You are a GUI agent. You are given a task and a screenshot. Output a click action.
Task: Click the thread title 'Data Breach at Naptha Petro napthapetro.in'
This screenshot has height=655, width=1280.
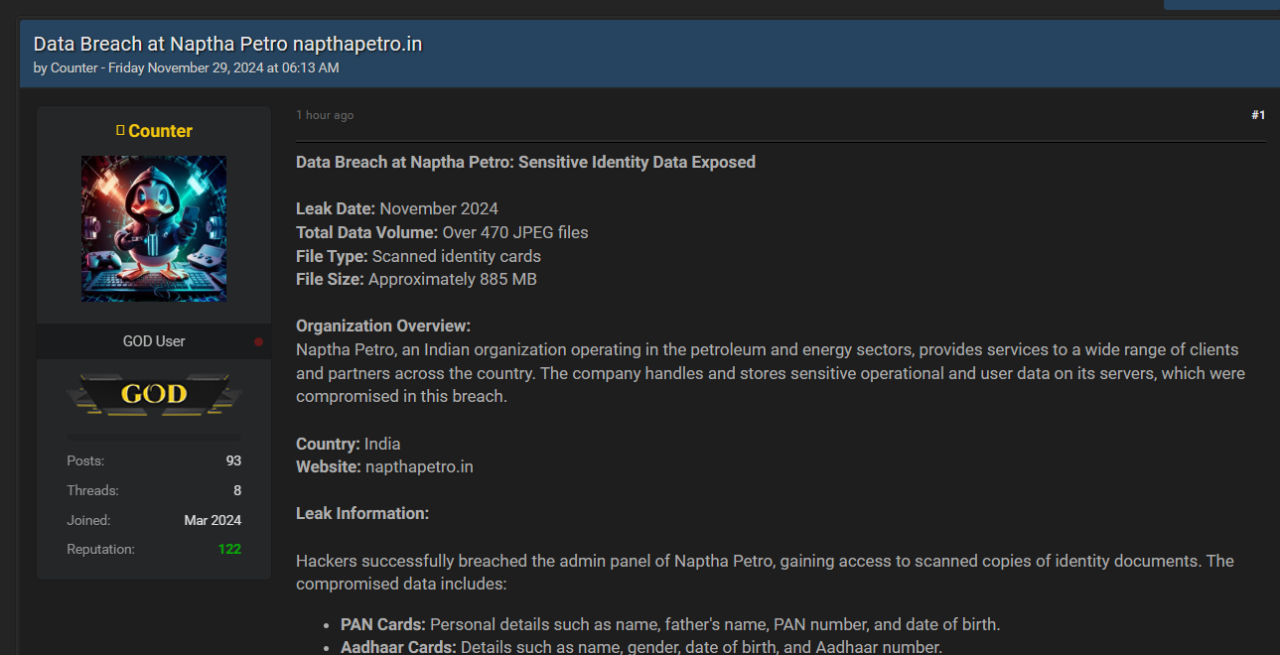coord(228,44)
